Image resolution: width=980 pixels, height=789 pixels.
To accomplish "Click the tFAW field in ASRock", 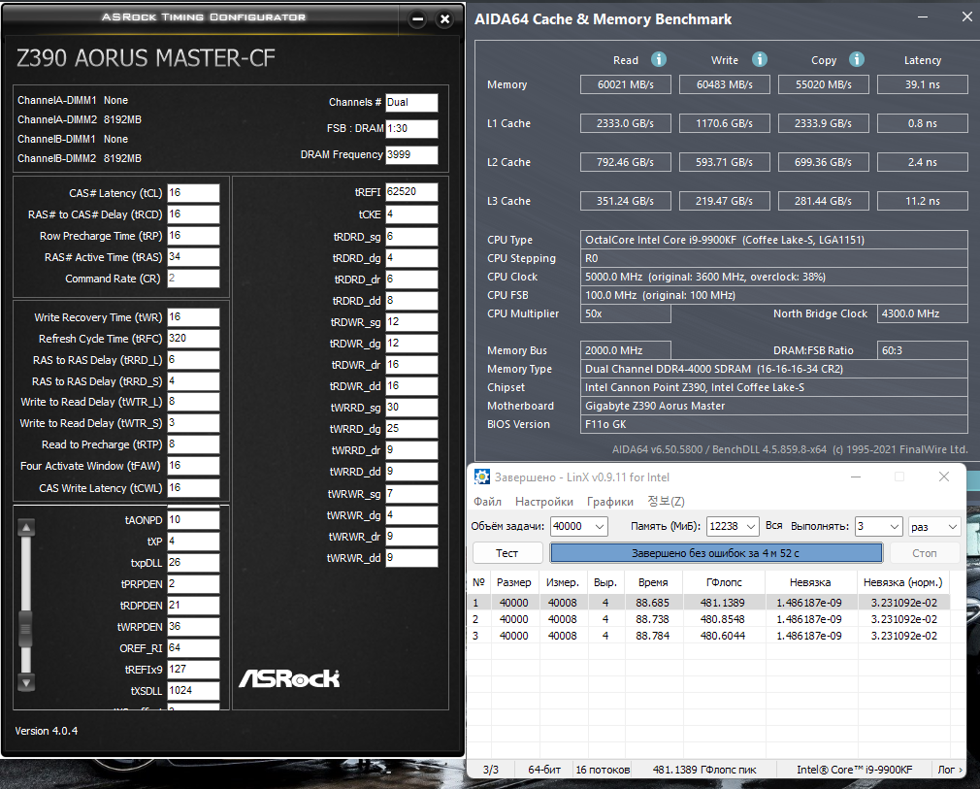I will tap(193, 466).
